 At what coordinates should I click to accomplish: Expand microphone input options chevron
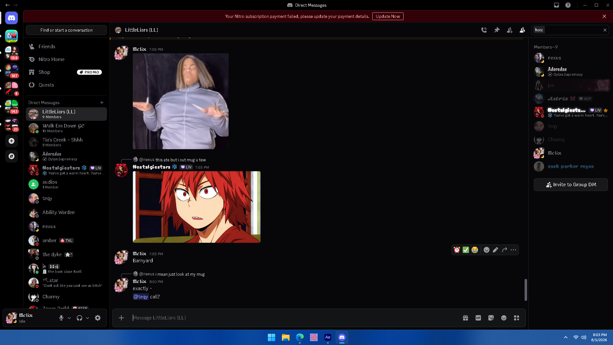pos(69,318)
